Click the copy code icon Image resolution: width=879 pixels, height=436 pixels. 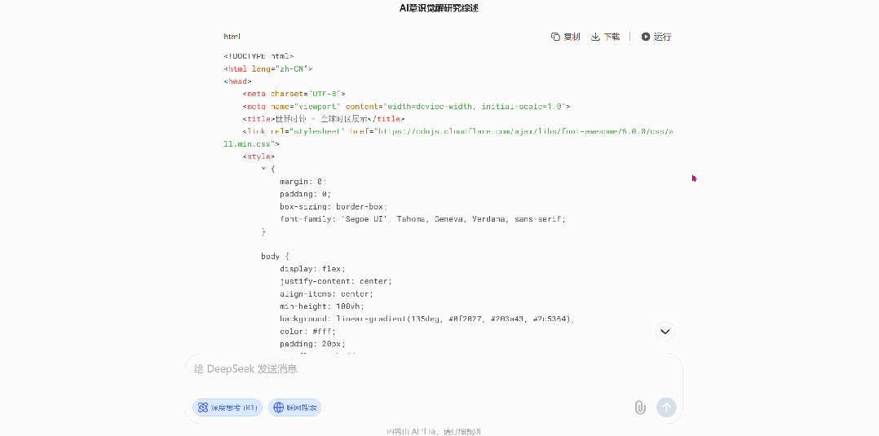tap(555, 37)
